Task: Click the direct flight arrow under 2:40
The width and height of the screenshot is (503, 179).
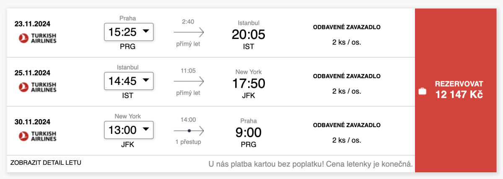Action: pyautogui.click(x=189, y=32)
